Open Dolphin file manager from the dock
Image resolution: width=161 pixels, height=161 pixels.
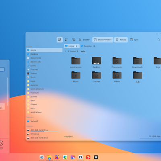50,157
